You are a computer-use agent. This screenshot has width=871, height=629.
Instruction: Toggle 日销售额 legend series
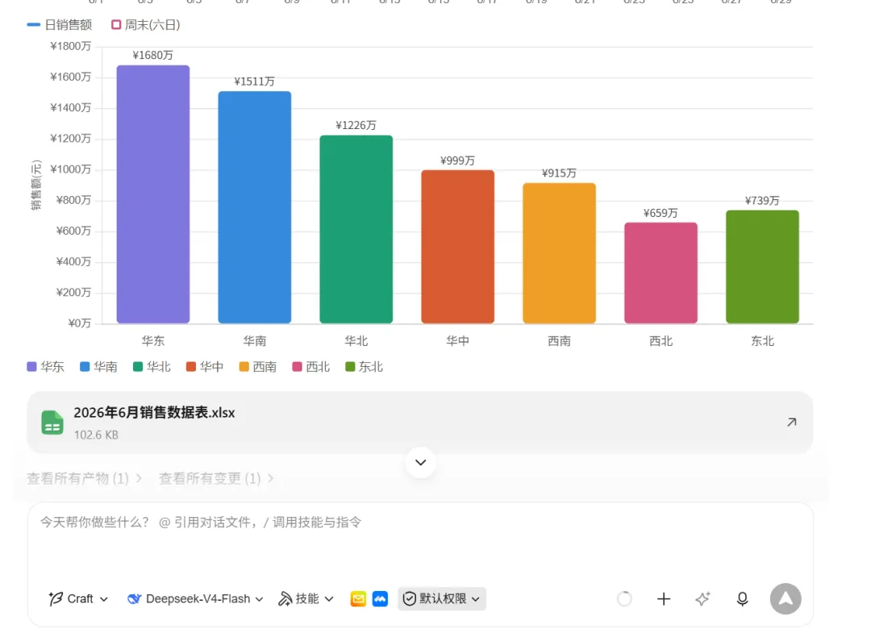pyautogui.click(x=60, y=25)
